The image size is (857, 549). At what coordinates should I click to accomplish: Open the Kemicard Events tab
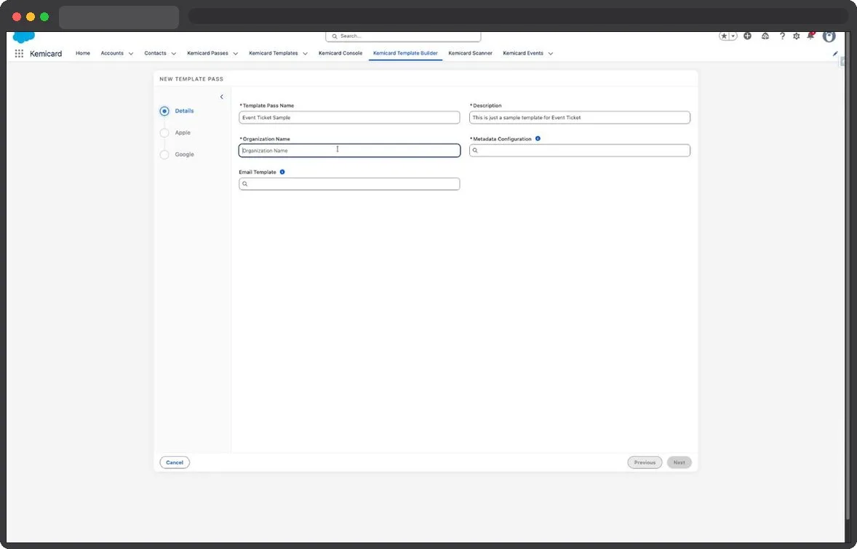pos(523,53)
